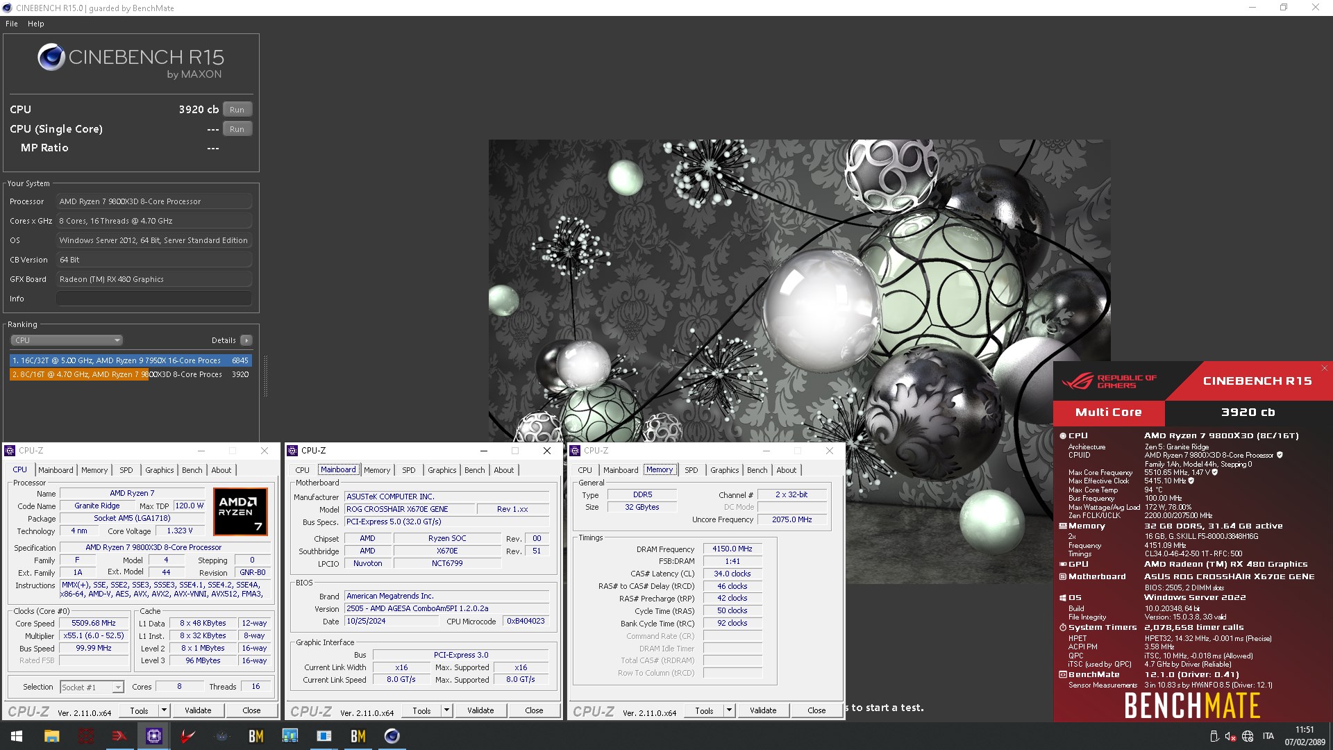Close the BenchMate overlay with its X
The height and width of the screenshot is (750, 1333).
(x=1324, y=368)
